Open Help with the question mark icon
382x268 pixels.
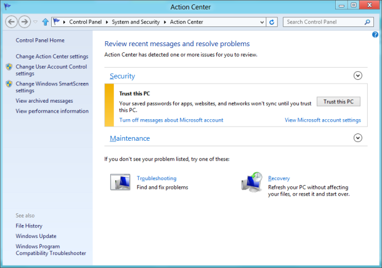tap(375, 35)
